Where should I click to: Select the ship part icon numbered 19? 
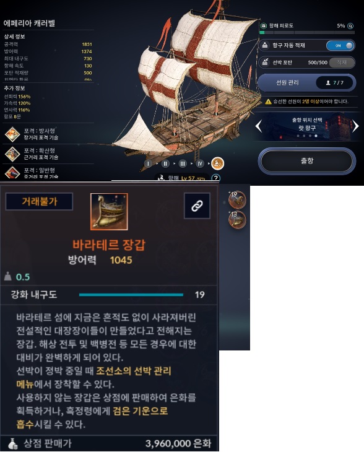[x=237, y=199]
